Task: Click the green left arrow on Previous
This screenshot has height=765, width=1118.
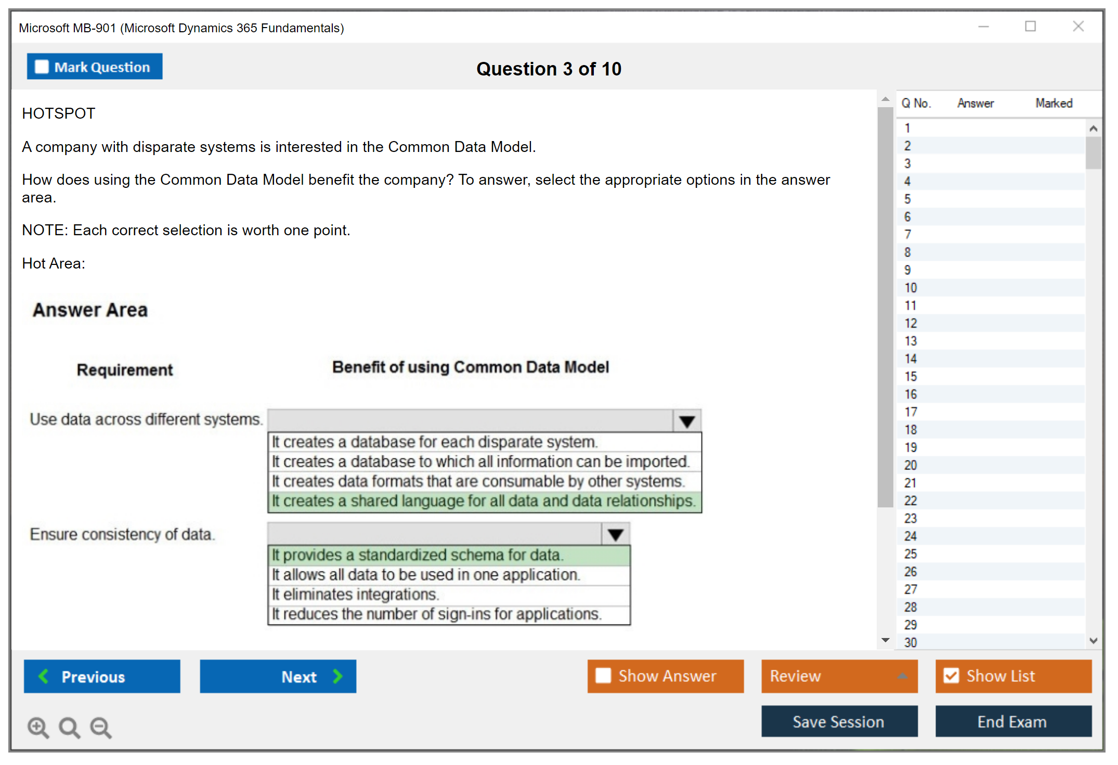Action: coord(44,676)
